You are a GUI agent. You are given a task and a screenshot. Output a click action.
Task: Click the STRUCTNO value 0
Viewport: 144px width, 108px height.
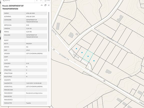tap(27, 70)
